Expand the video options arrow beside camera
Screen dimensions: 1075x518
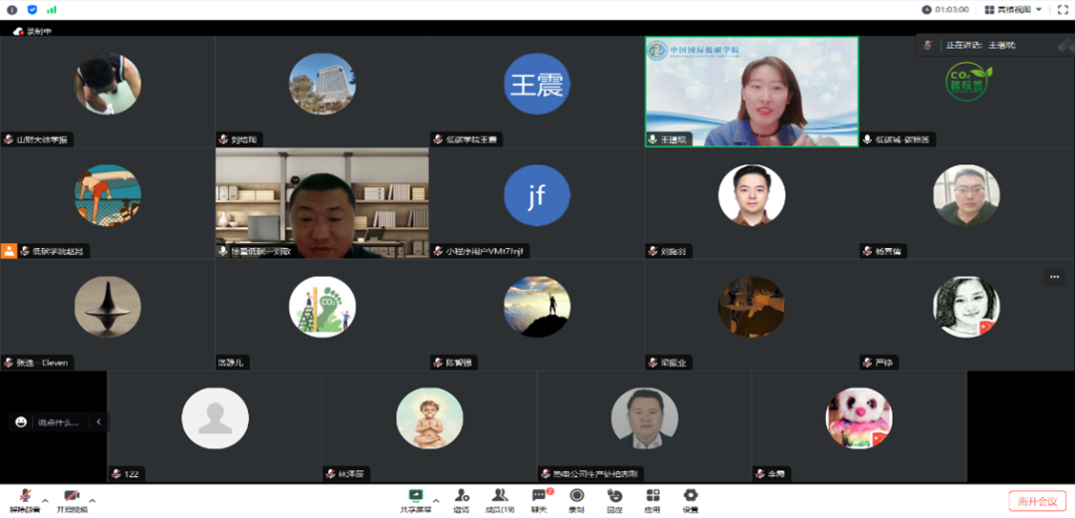[93, 500]
